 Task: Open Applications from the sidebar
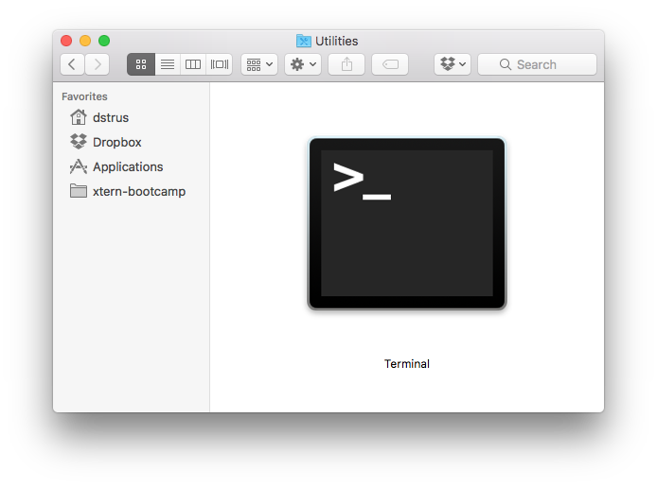click(x=127, y=166)
